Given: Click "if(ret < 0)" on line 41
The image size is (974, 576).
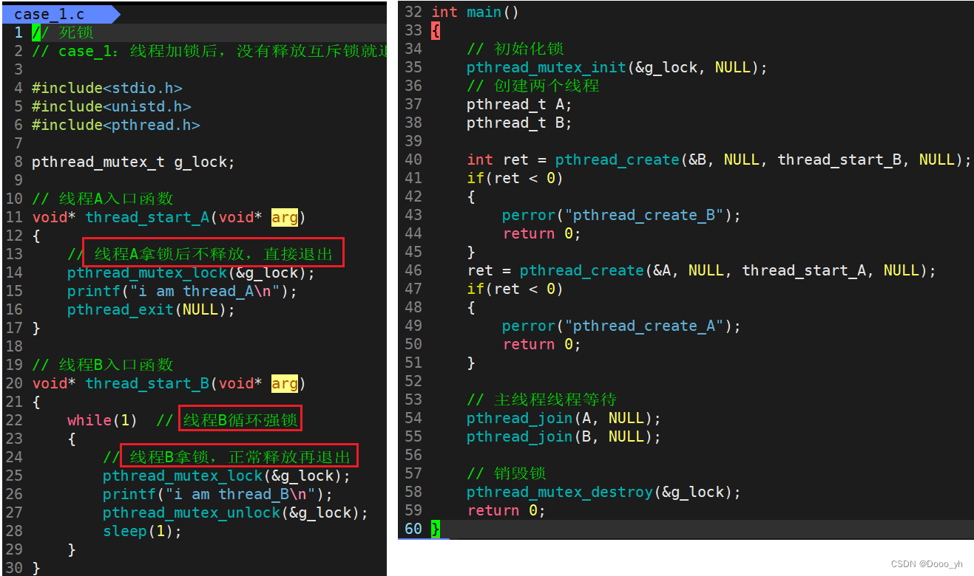Looking at the screenshot, I should click(515, 178).
